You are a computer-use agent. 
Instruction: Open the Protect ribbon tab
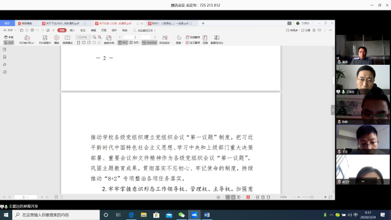[x=114, y=31]
